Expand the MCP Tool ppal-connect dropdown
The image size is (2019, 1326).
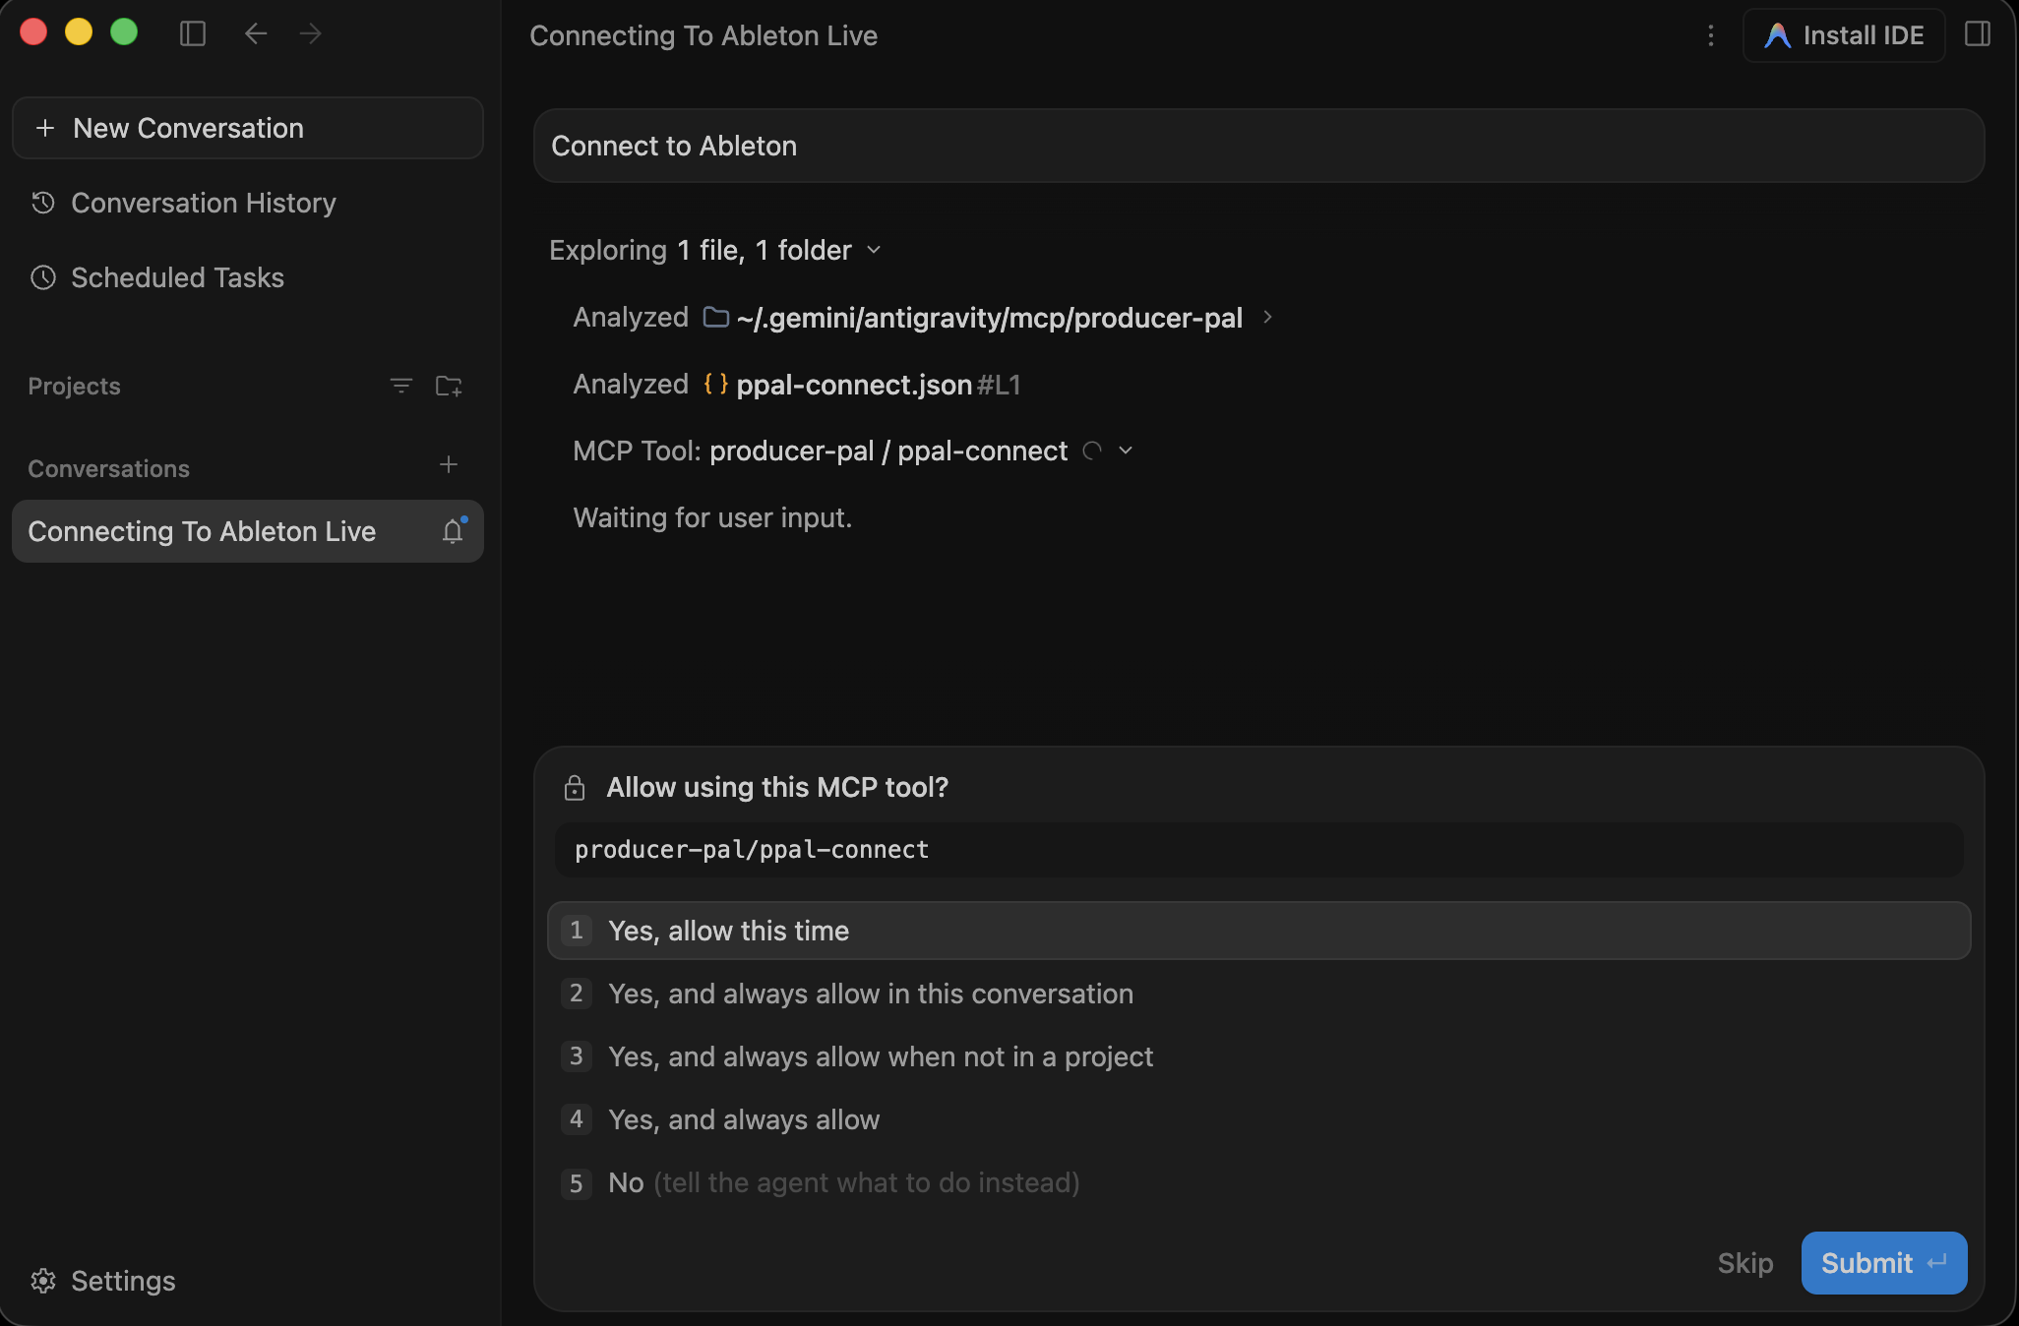1126,451
